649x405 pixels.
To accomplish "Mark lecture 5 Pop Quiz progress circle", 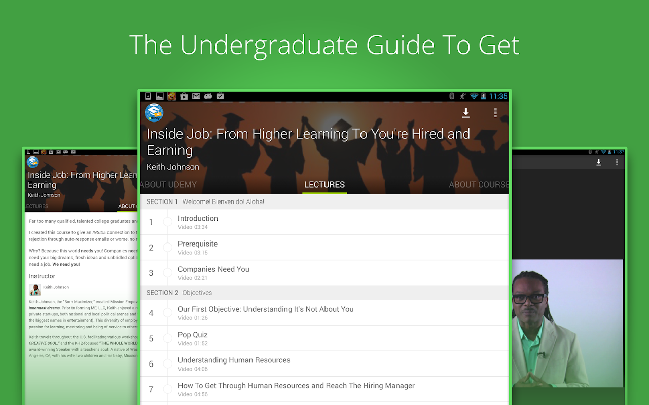I will click(x=168, y=338).
